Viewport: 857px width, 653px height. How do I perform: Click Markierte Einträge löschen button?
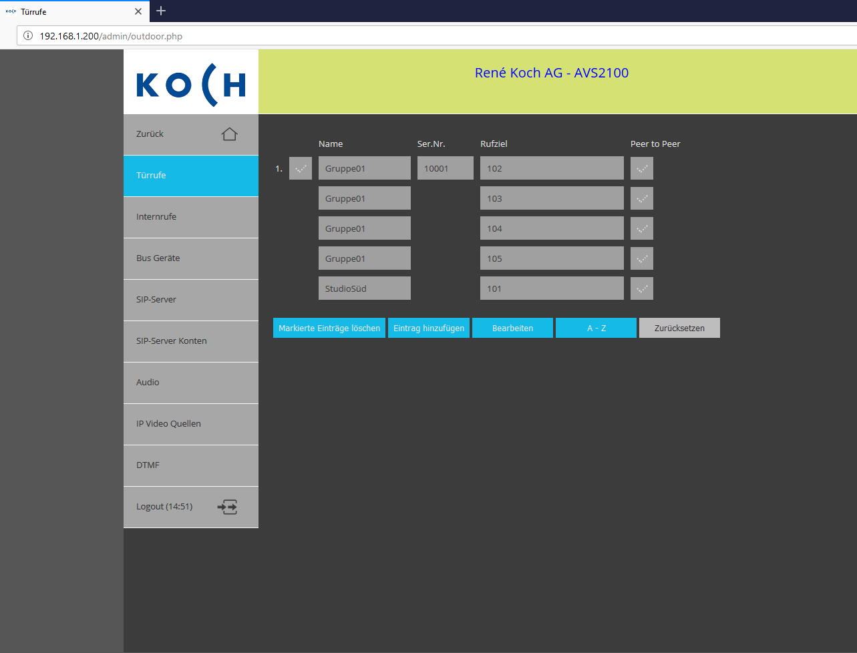tap(329, 328)
